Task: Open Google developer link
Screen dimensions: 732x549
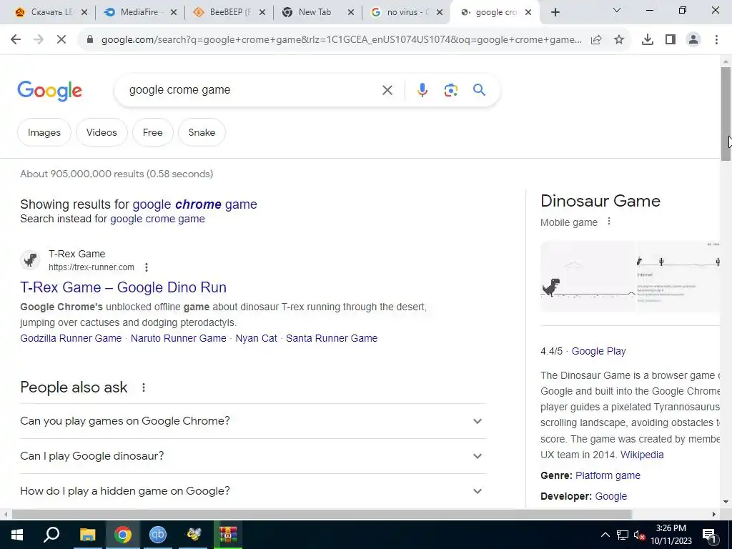Action: [610, 496]
